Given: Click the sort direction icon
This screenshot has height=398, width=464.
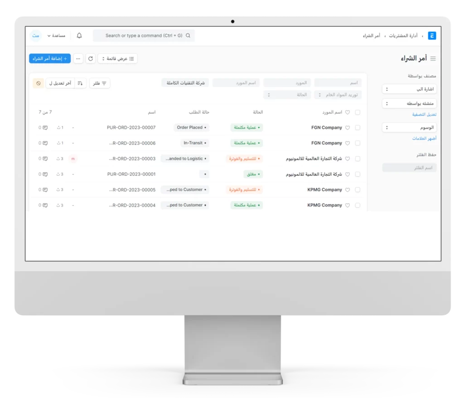Looking at the screenshot, I should (x=80, y=83).
